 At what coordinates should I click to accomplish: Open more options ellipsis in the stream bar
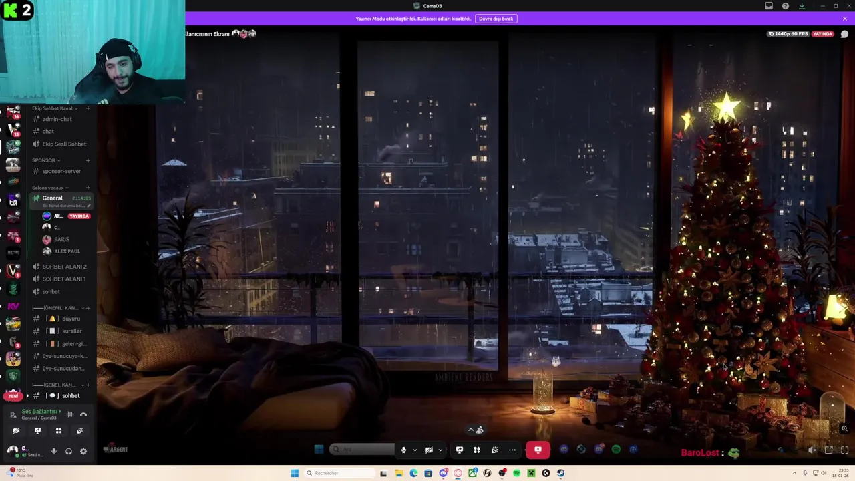click(x=512, y=450)
